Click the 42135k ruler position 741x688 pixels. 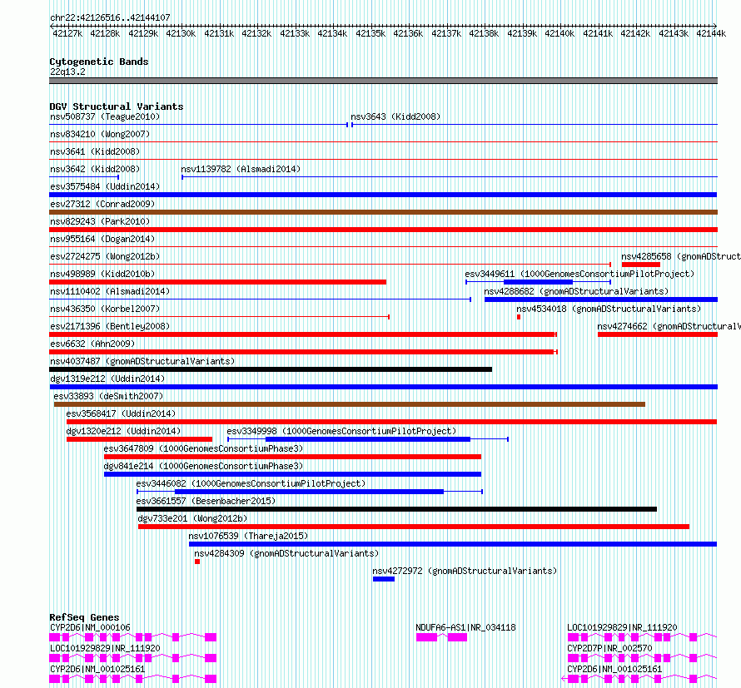[x=370, y=33]
